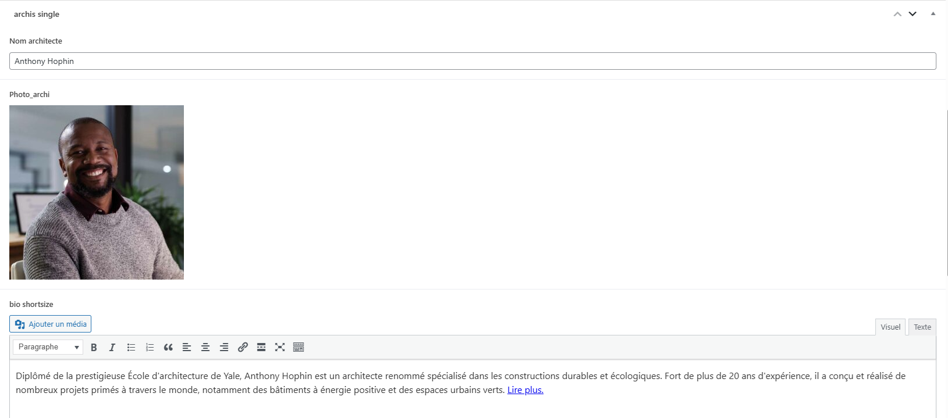Switch to the Texte editor tab
948x418 pixels.
tap(922, 327)
